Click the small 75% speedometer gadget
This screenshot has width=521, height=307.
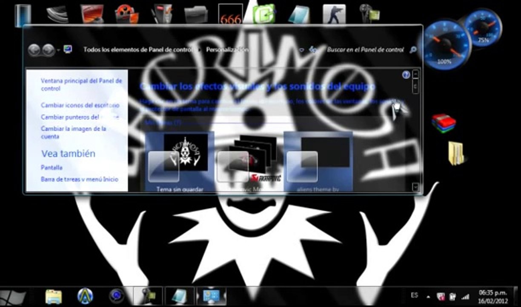pyautogui.click(x=483, y=28)
